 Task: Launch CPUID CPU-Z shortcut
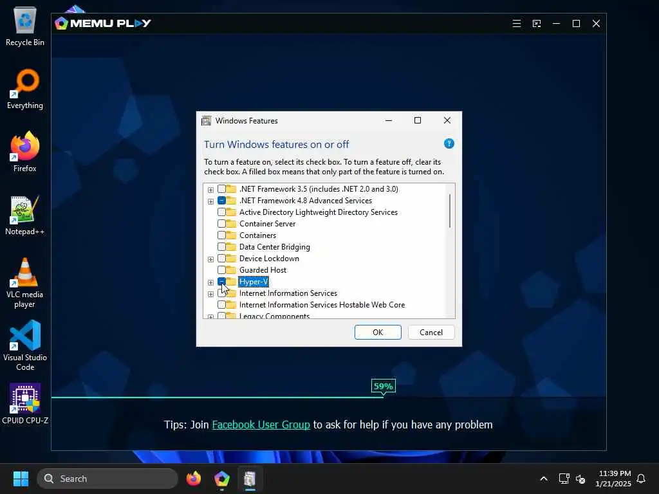pos(25,404)
